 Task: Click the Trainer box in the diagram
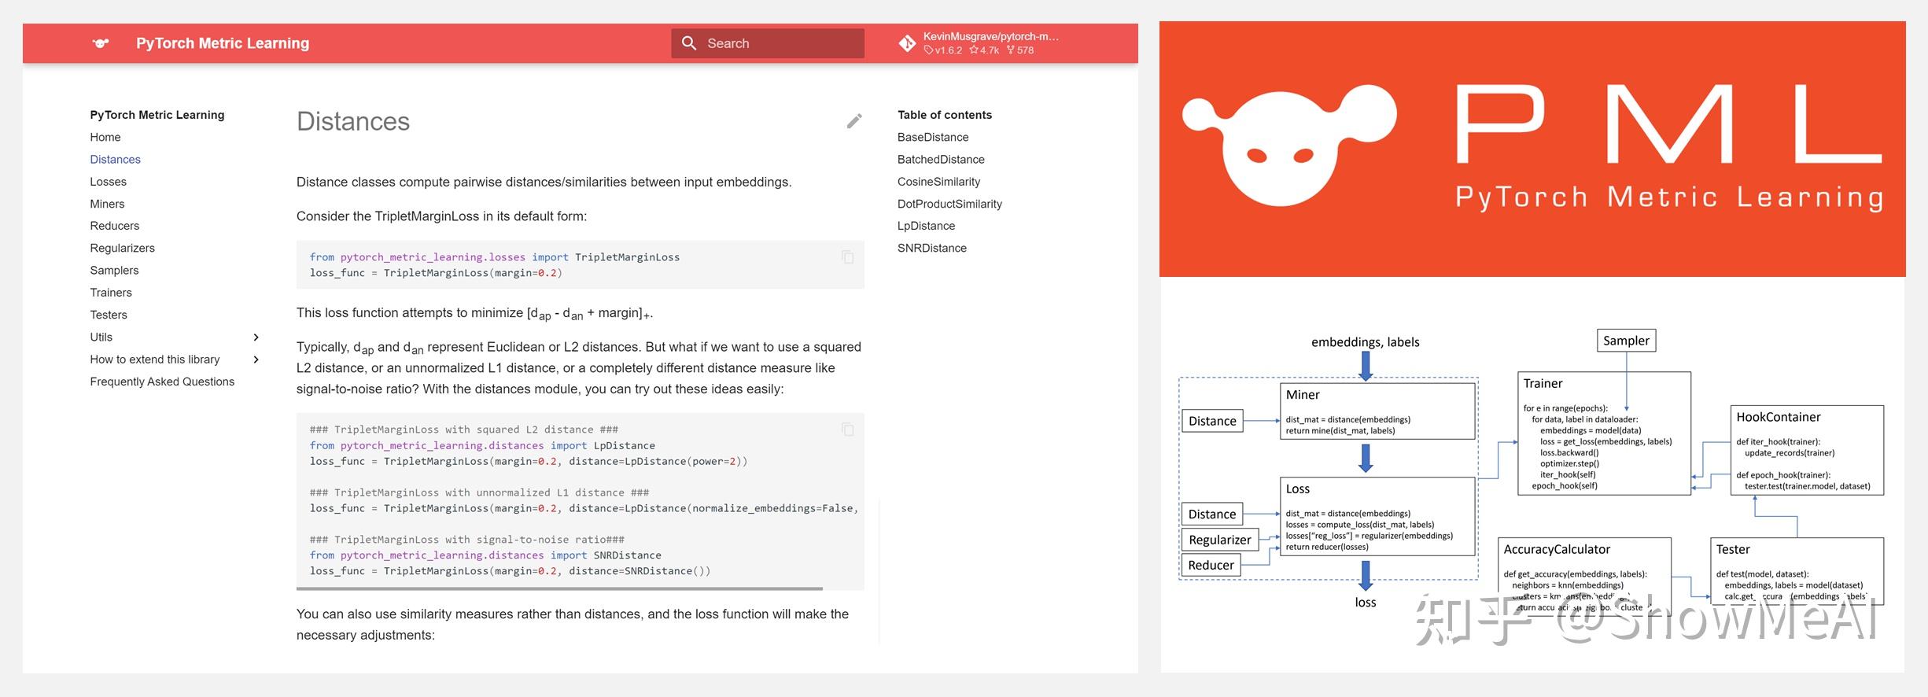pyautogui.click(x=1604, y=433)
